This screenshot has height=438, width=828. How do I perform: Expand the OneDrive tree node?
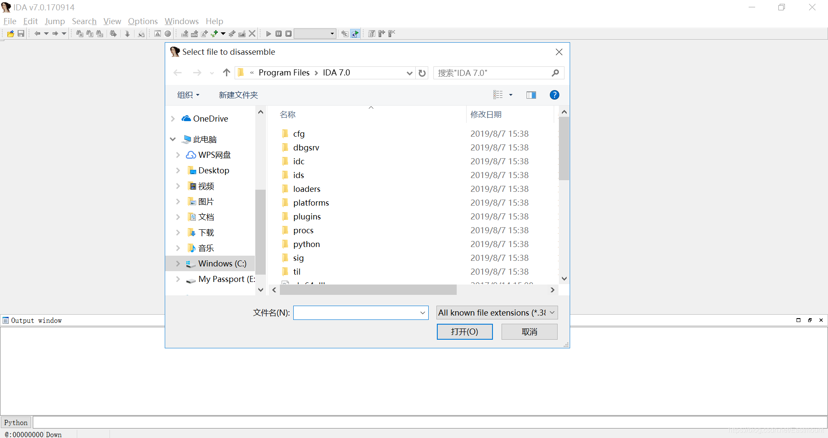click(173, 119)
